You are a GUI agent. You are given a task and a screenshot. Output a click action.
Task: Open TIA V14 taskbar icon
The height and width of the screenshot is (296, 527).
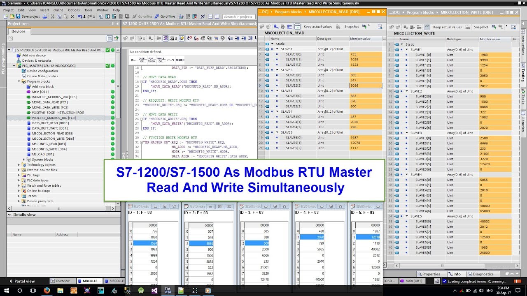coord(167,290)
